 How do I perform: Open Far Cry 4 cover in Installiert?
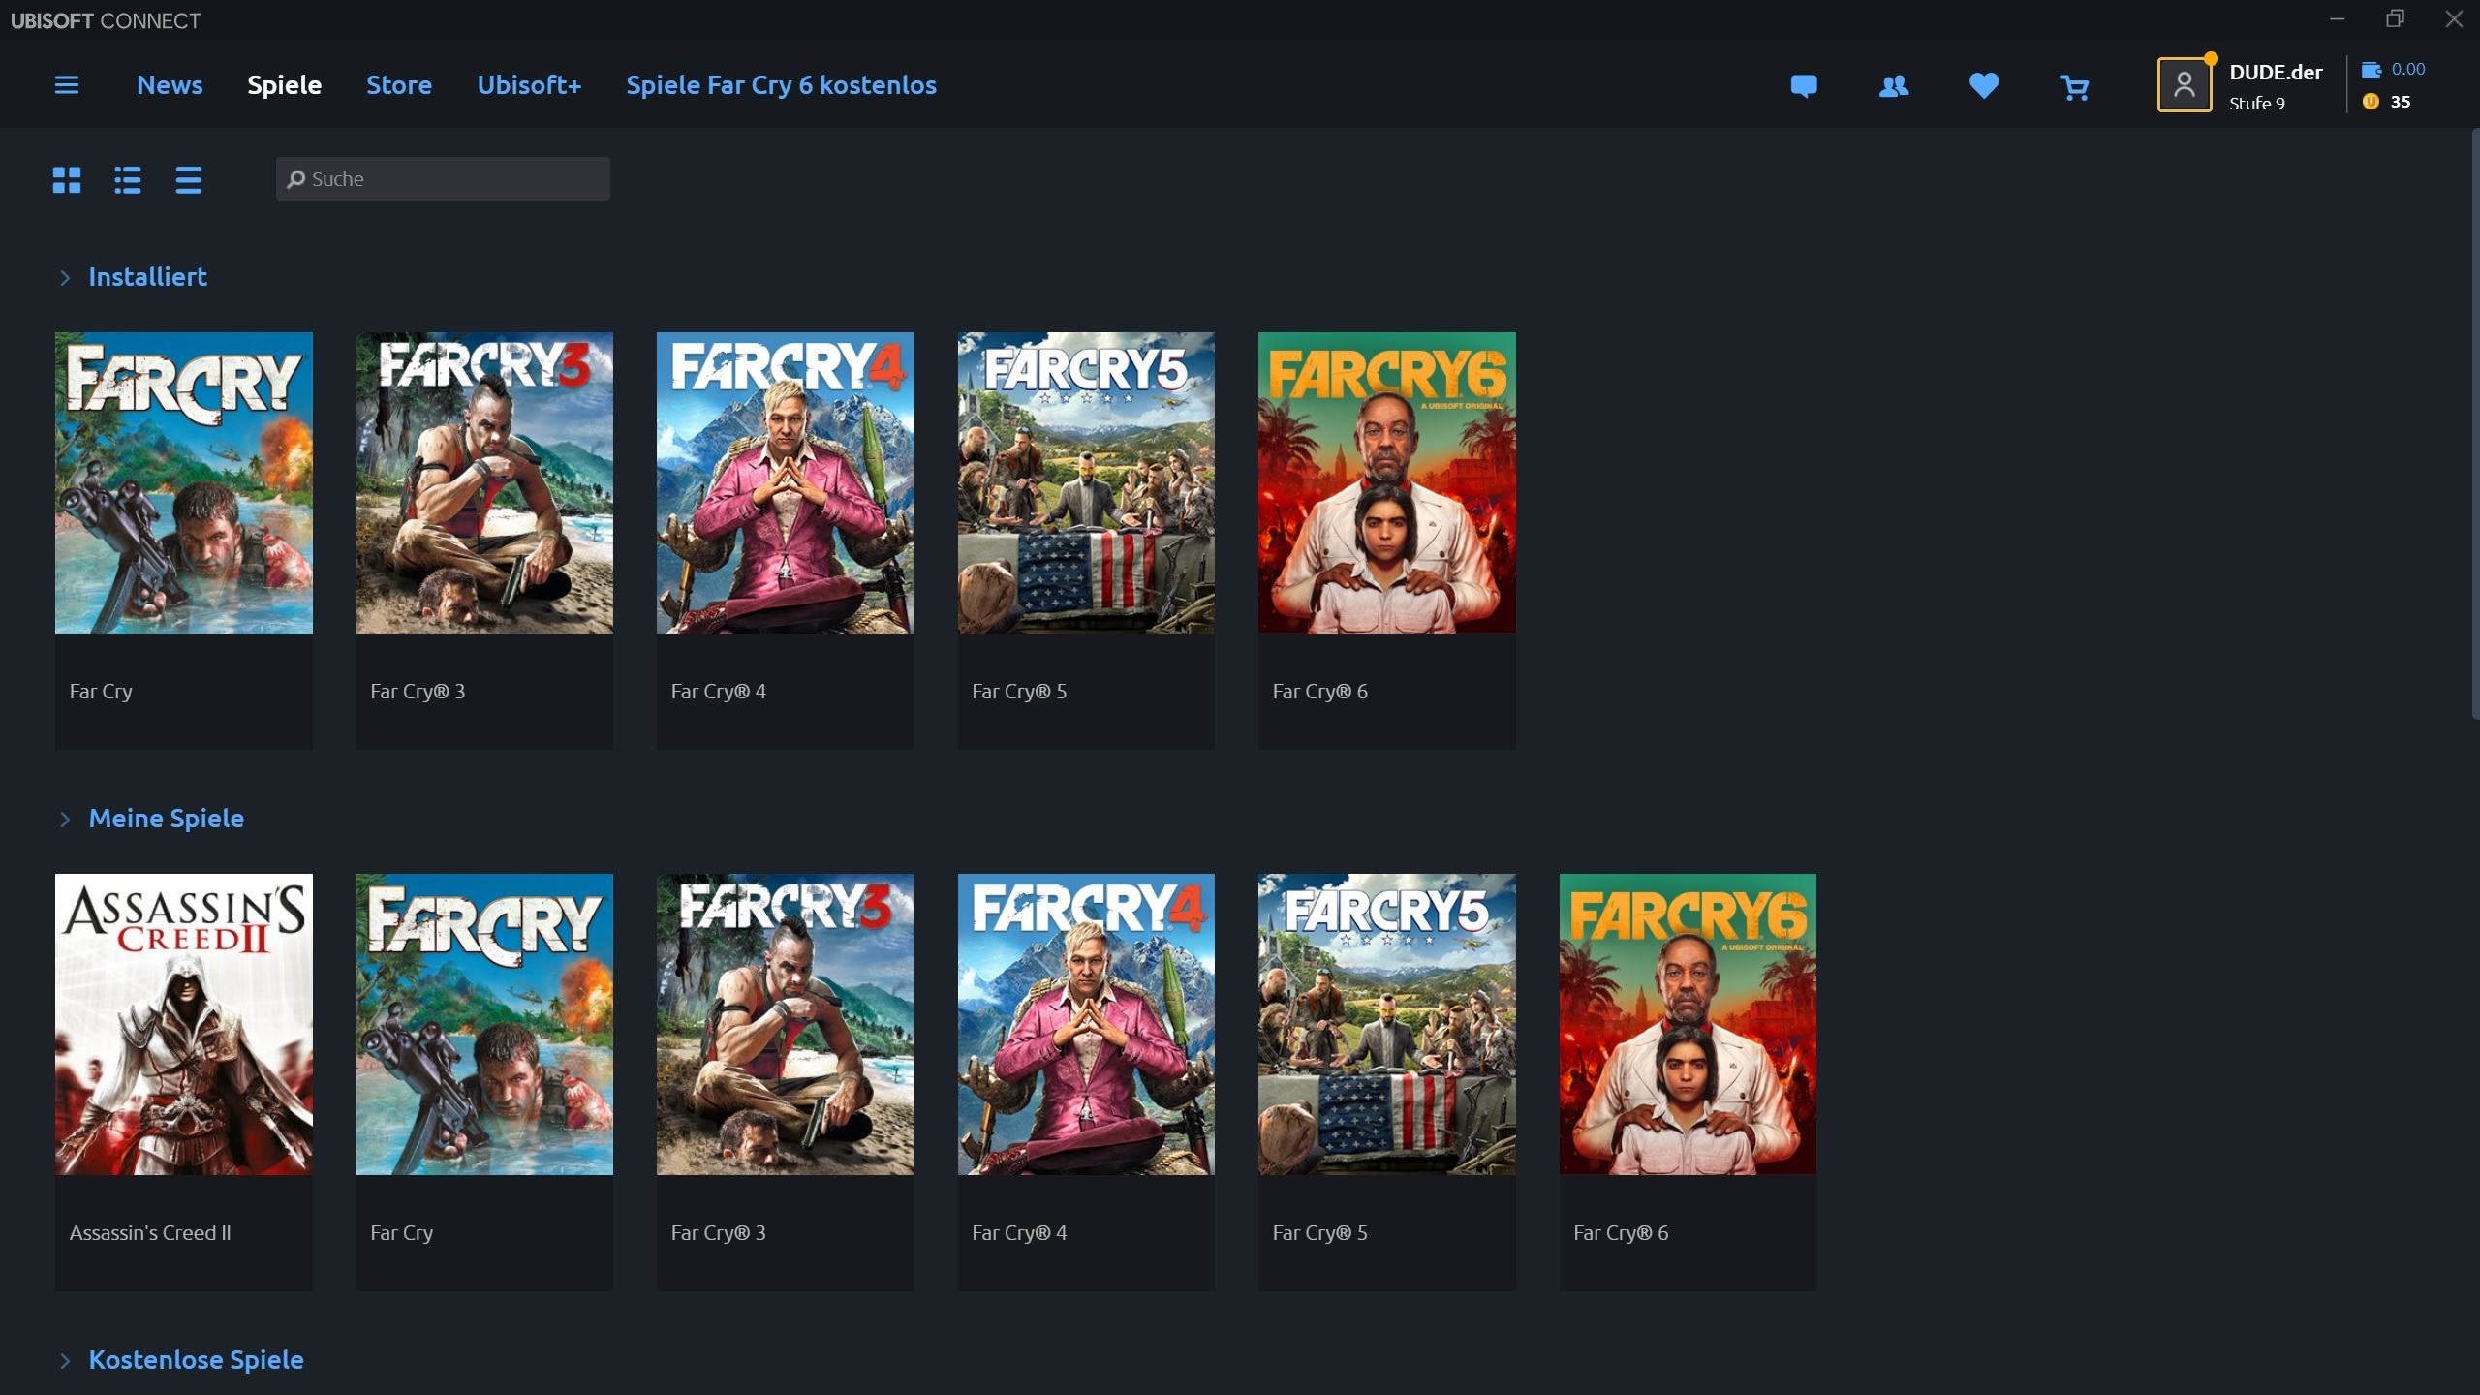coord(786,482)
